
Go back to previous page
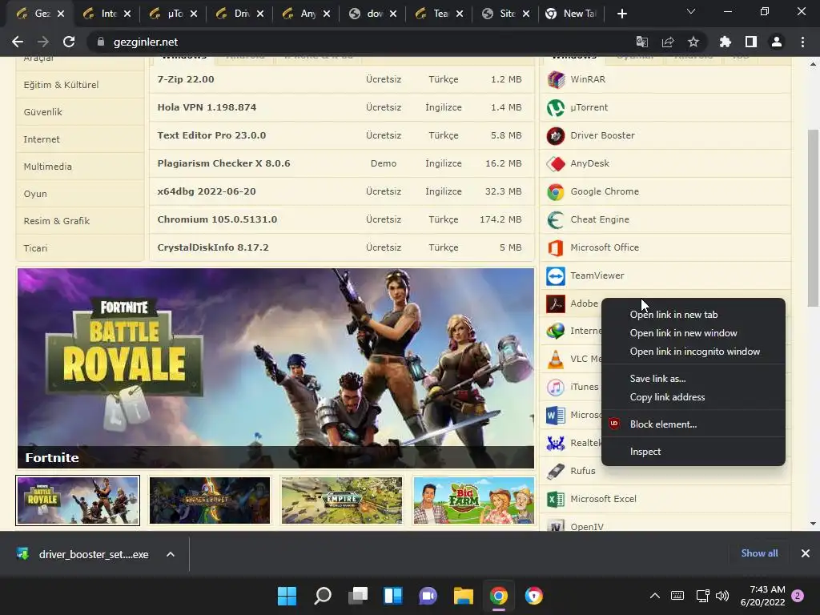18,42
